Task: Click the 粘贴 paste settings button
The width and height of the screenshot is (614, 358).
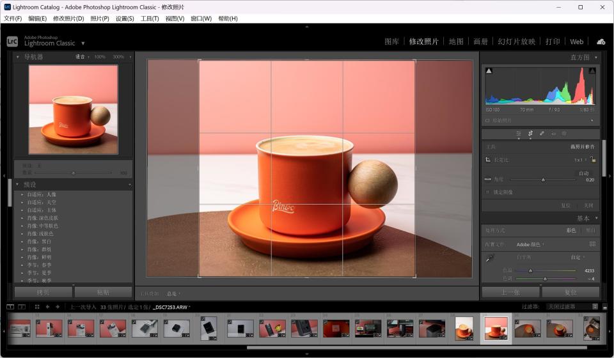Action: pos(103,292)
